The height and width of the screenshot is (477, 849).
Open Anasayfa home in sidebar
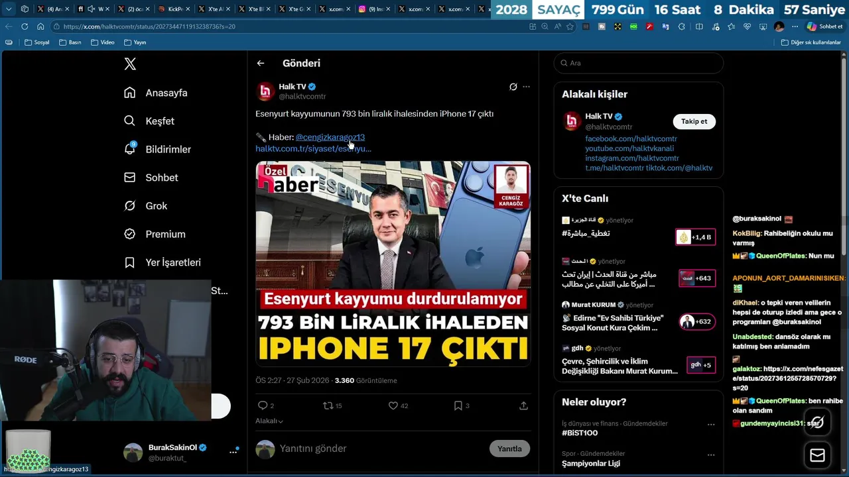pos(156,93)
